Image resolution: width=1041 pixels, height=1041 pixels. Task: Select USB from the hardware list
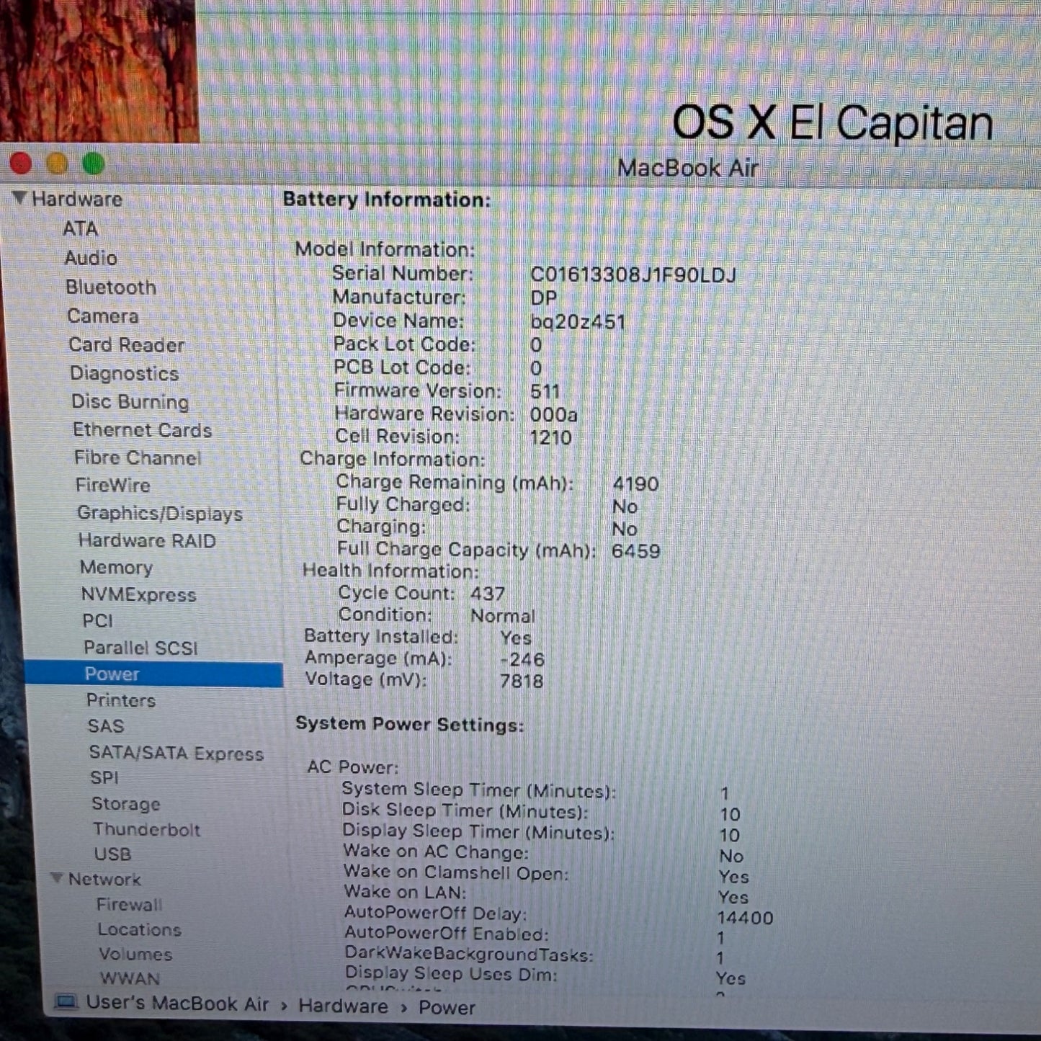112,854
